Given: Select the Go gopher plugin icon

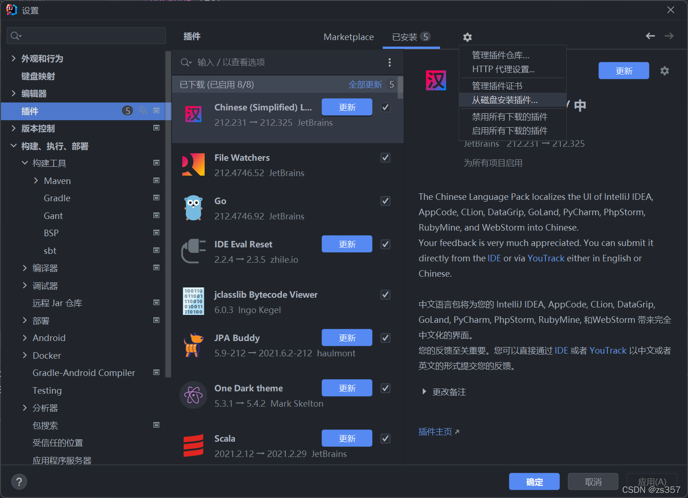Looking at the screenshot, I should click(x=193, y=208).
